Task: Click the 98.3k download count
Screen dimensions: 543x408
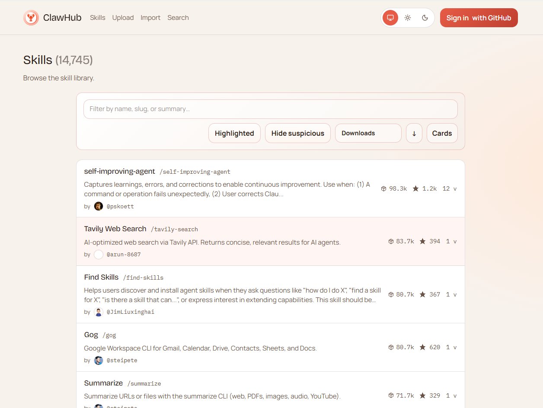Action: (398, 188)
